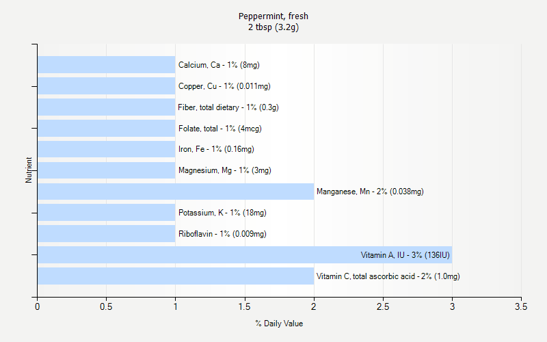547x342 pixels.
Task: Select the 'Vitamin A, IU - 3% (136IU)' label
Action: click(405, 255)
